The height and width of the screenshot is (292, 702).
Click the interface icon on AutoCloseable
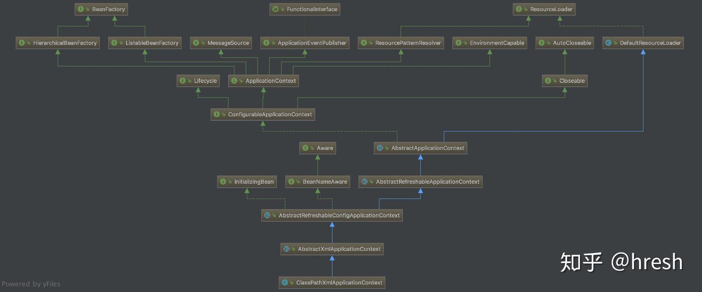(x=542, y=43)
